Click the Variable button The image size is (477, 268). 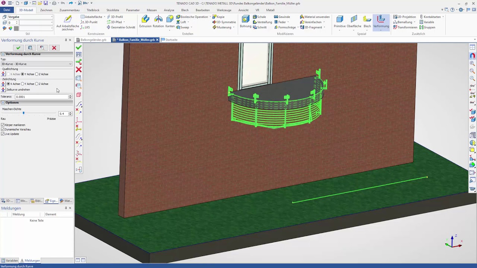427,22
